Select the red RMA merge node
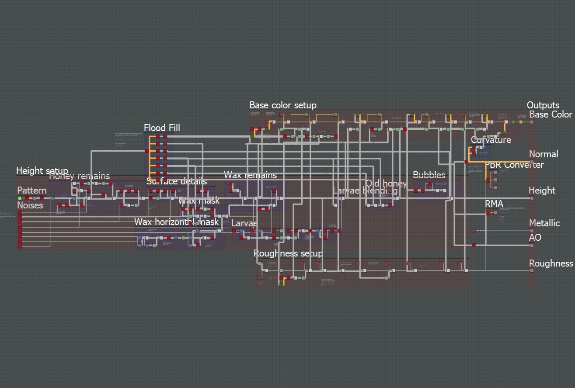This screenshot has width=575, height=388. tap(488, 213)
